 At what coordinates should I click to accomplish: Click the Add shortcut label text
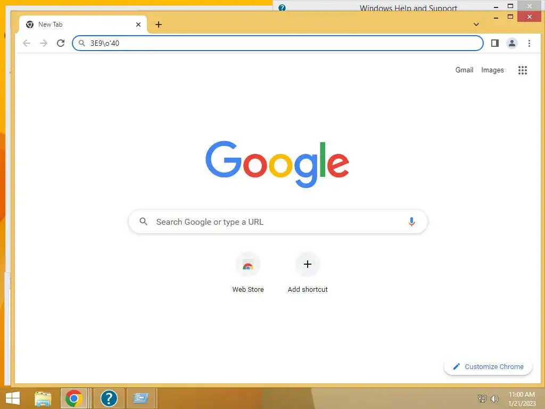click(308, 289)
